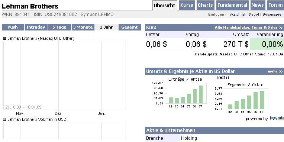Show the Intraday chart
The width and height of the screenshot is (284, 142).
(x=36, y=27)
